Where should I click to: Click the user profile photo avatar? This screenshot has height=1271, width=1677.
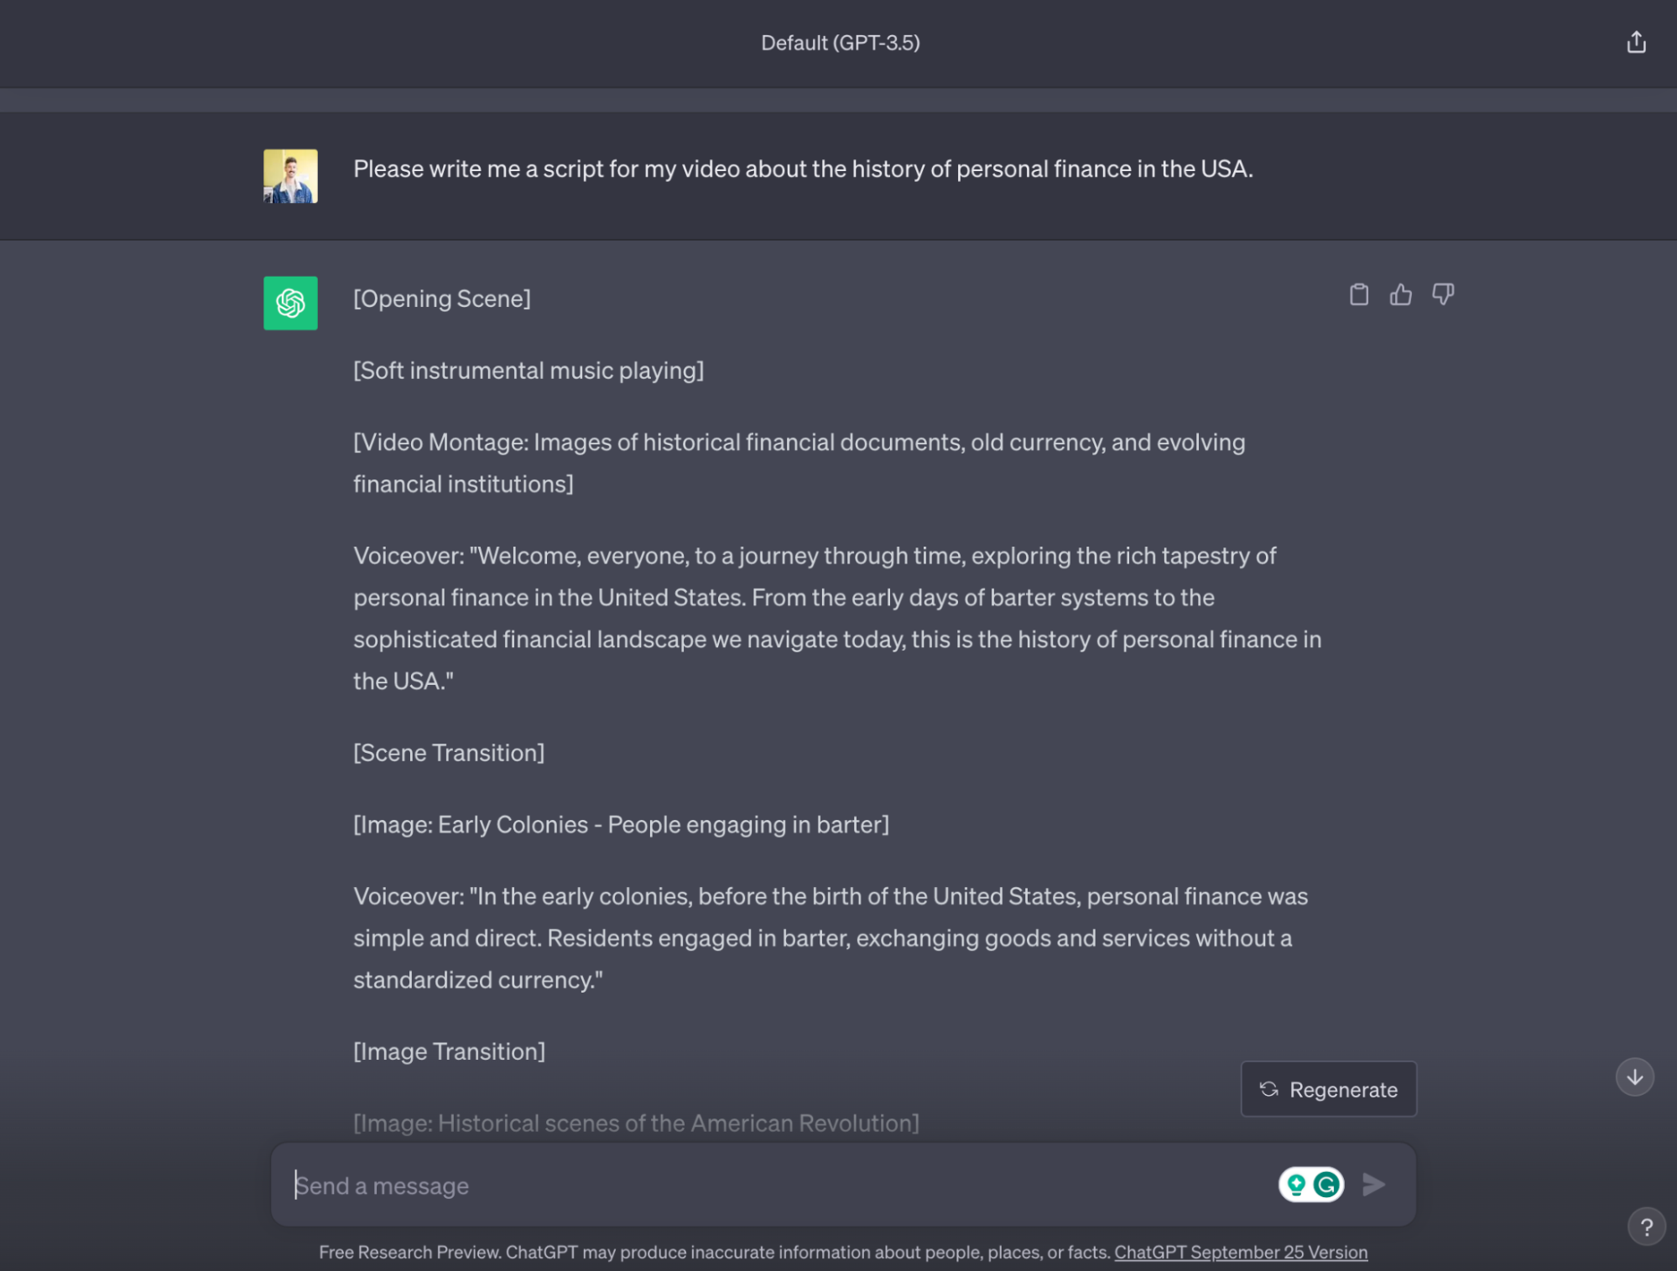290,176
